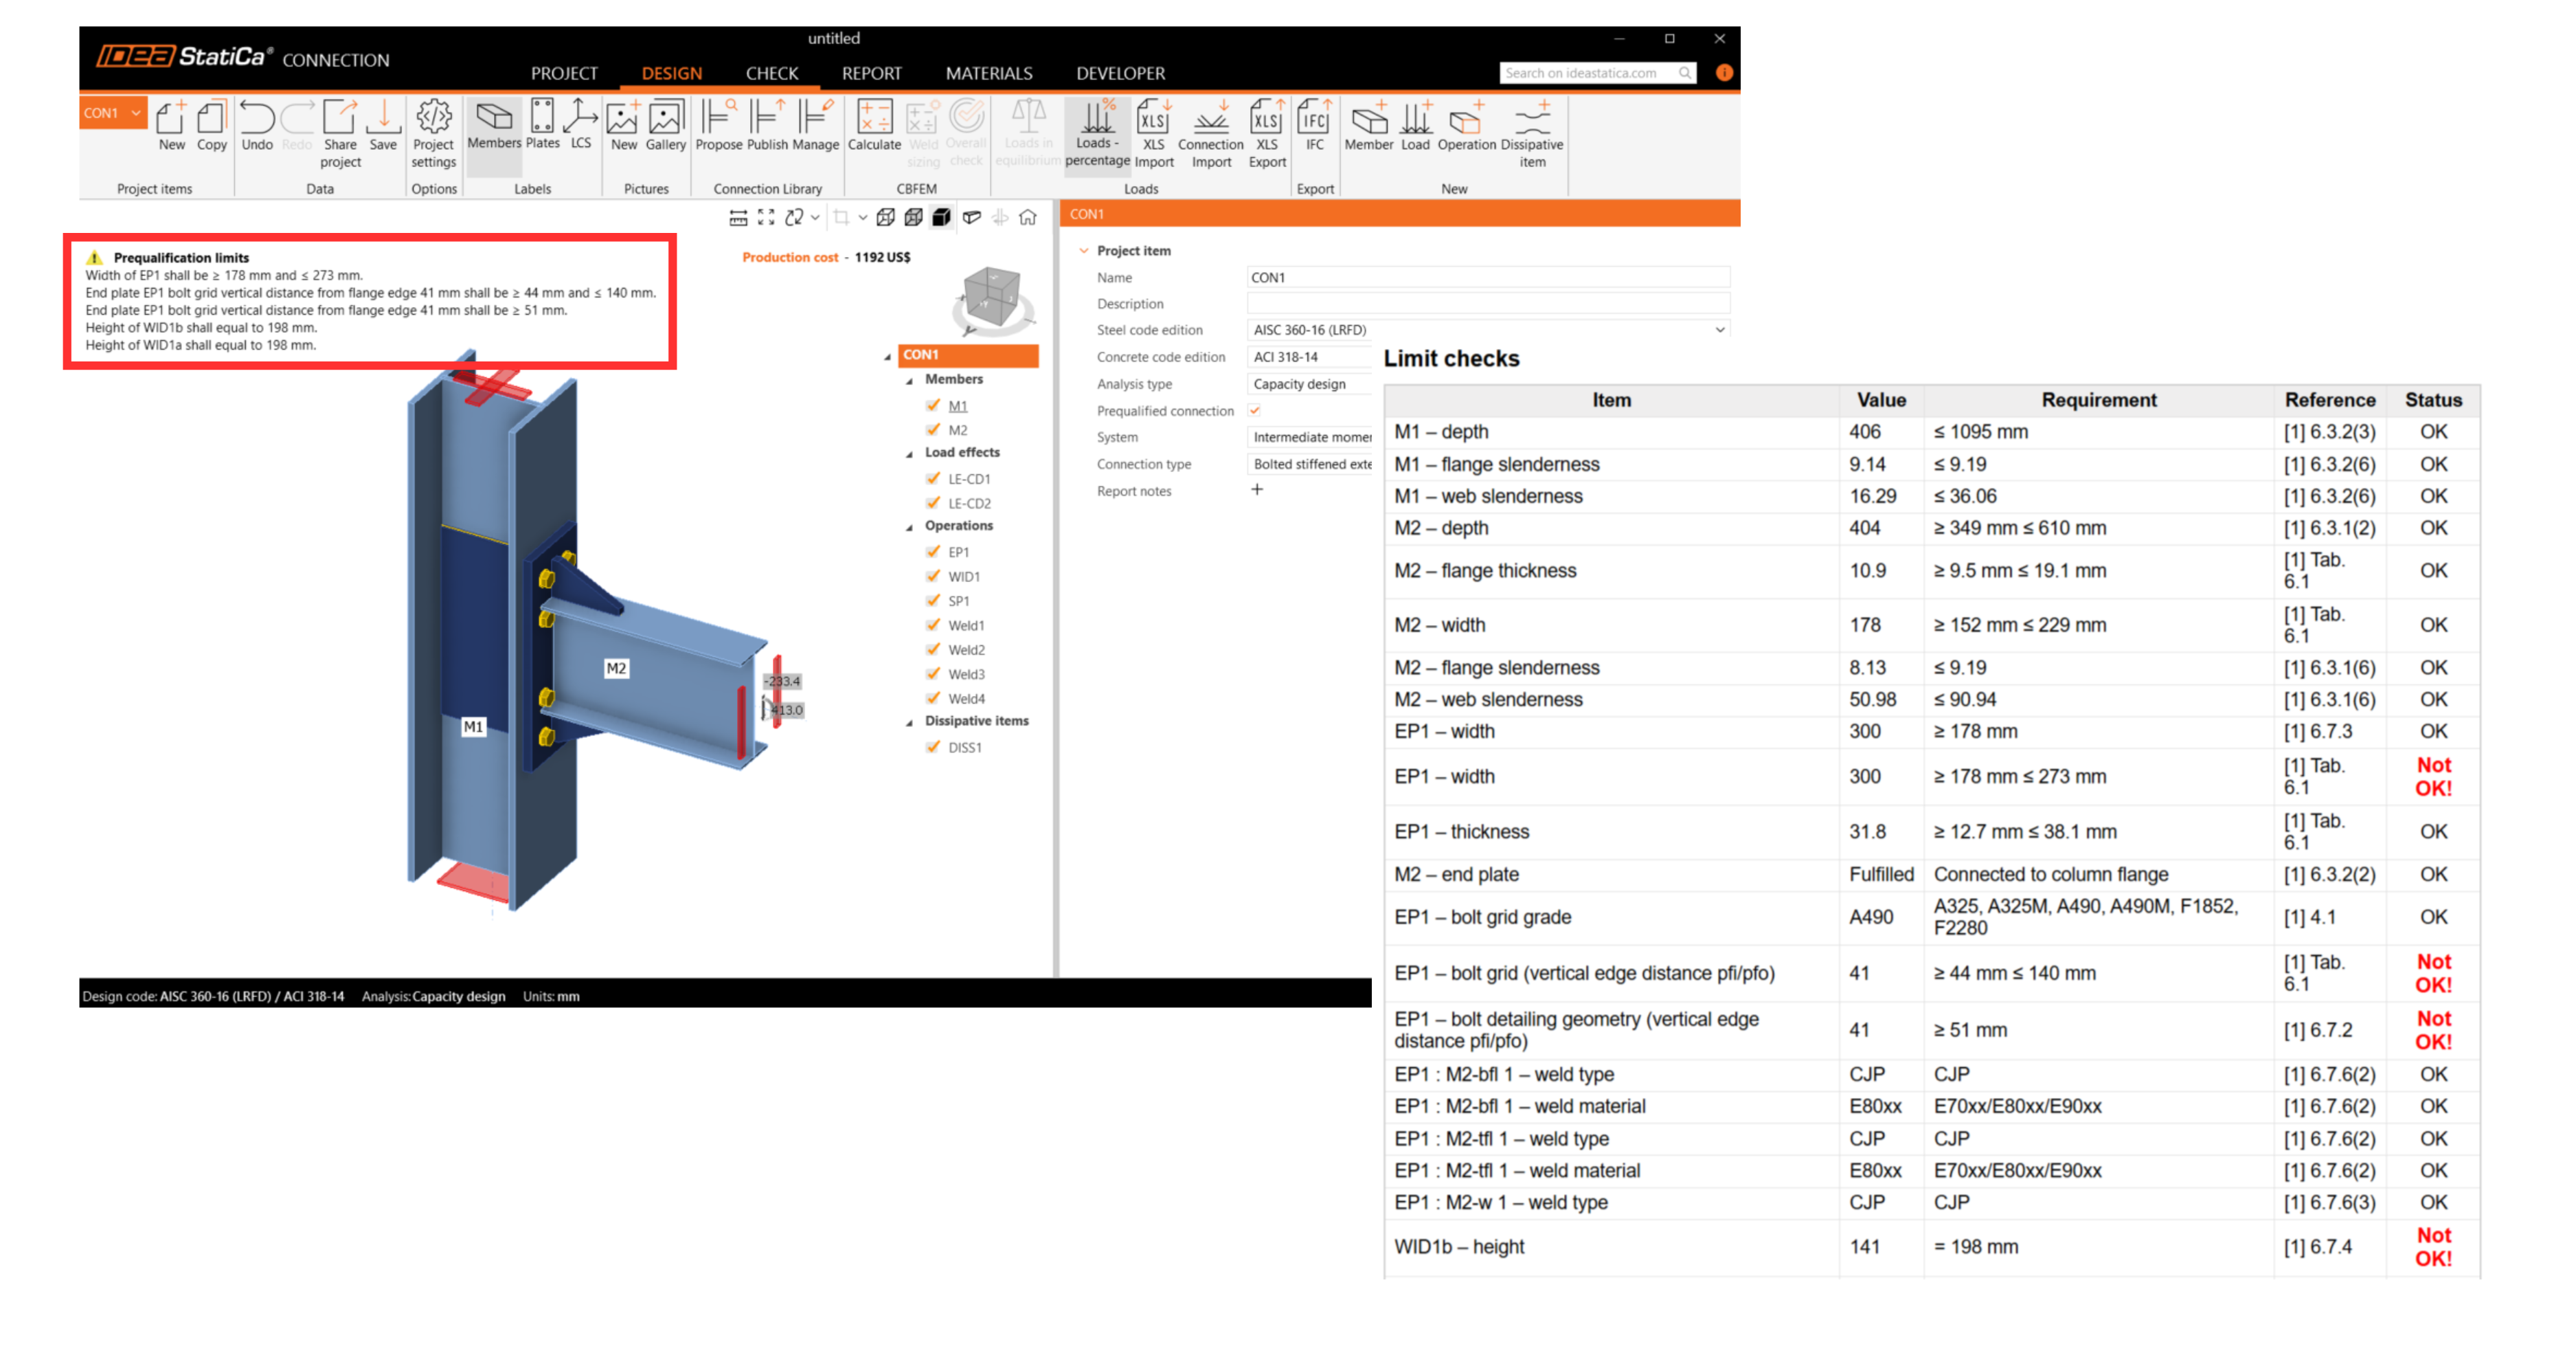Screen dimensions: 2576x1353
Task: Collapse the Operations tree group
Action: (x=909, y=527)
